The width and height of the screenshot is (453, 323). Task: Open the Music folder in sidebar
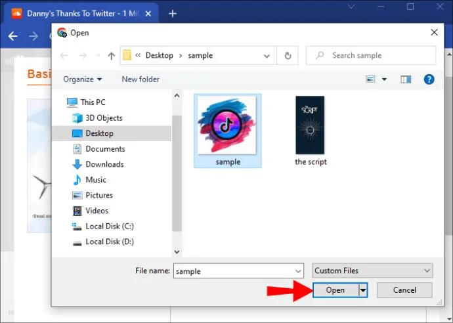pyautogui.click(x=96, y=180)
